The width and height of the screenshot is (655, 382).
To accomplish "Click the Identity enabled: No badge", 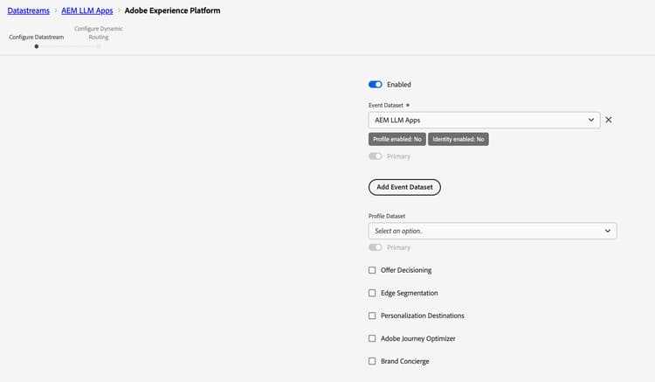I will pyautogui.click(x=458, y=139).
